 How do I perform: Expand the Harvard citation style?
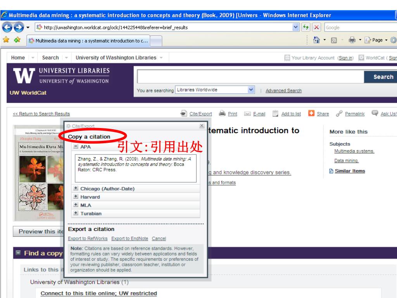click(x=76, y=197)
